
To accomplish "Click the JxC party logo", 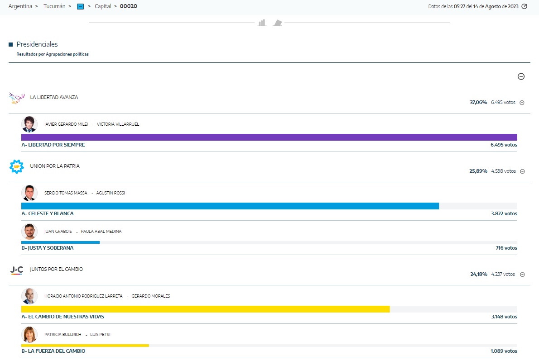I will (16, 270).
